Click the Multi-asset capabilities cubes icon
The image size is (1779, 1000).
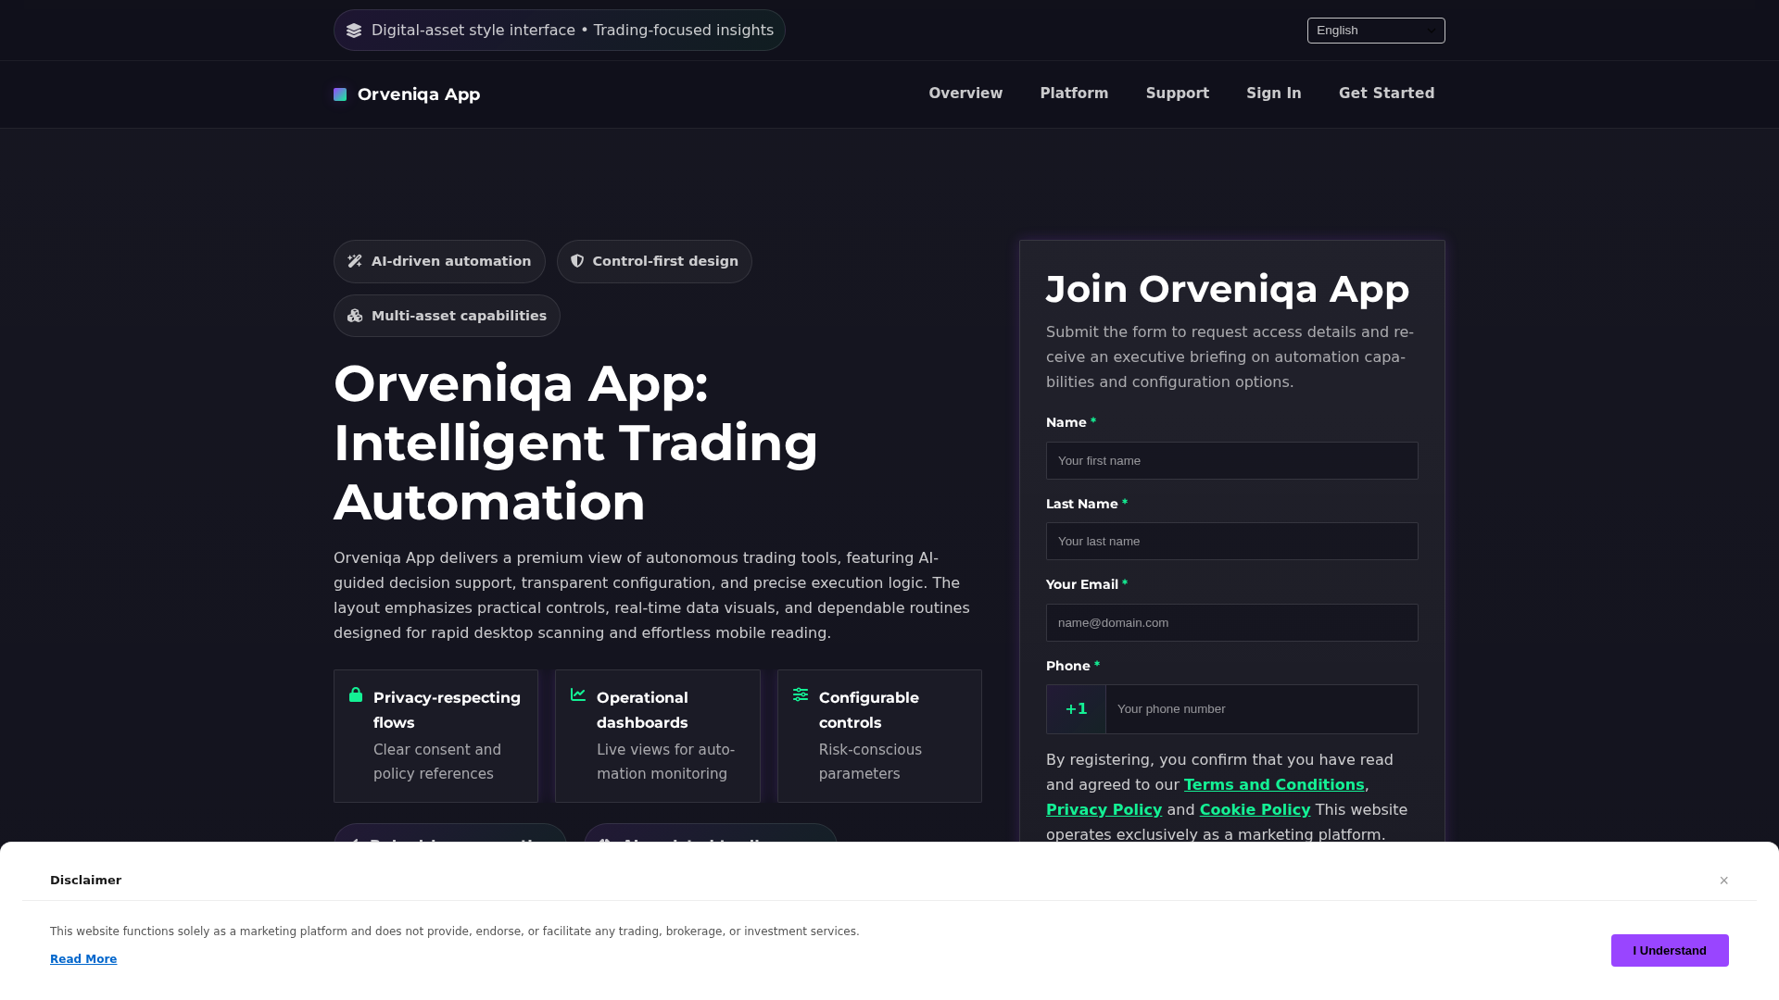click(x=355, y=316)
